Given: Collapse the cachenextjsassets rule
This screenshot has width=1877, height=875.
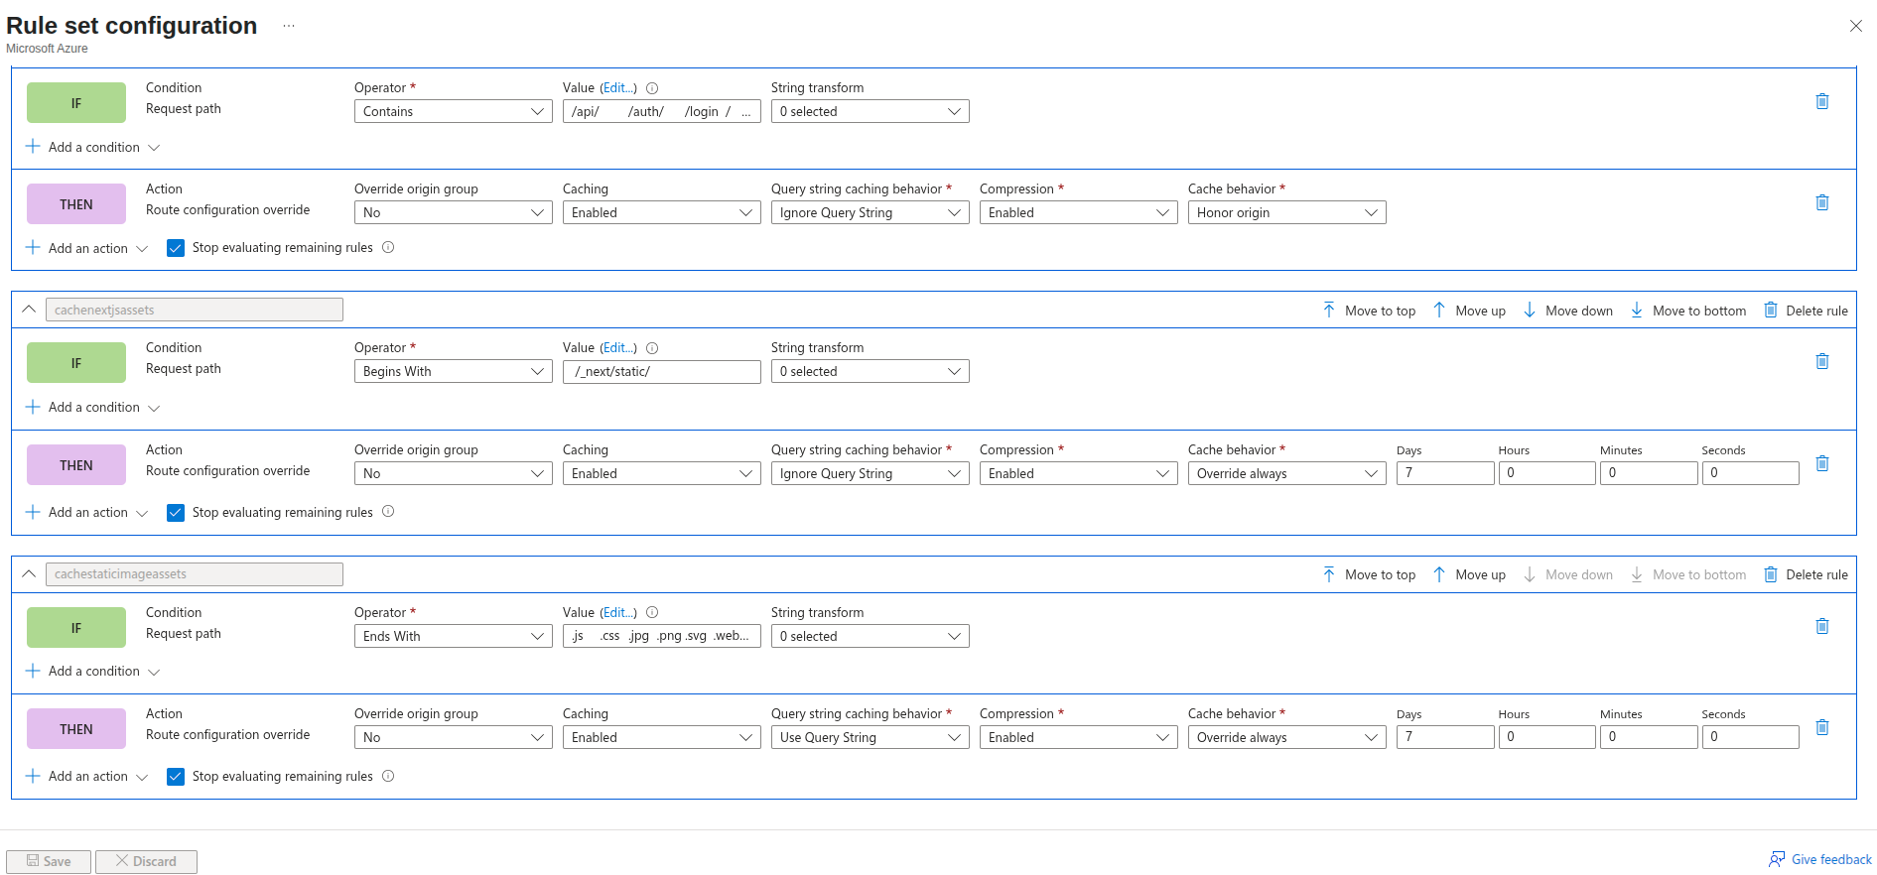Looking at the screenshot, I should [x=29, y=310].
